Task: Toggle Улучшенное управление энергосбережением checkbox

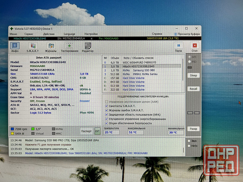Action: (x=107, y=119)
